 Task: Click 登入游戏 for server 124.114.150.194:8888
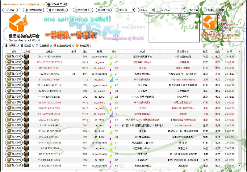coord(14,57)
